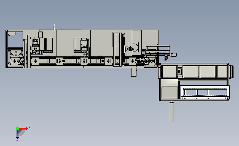The image size is (239, 146).
Task: Click the blue Z axis arrow of the triad
Action: [x=17, y=134]
